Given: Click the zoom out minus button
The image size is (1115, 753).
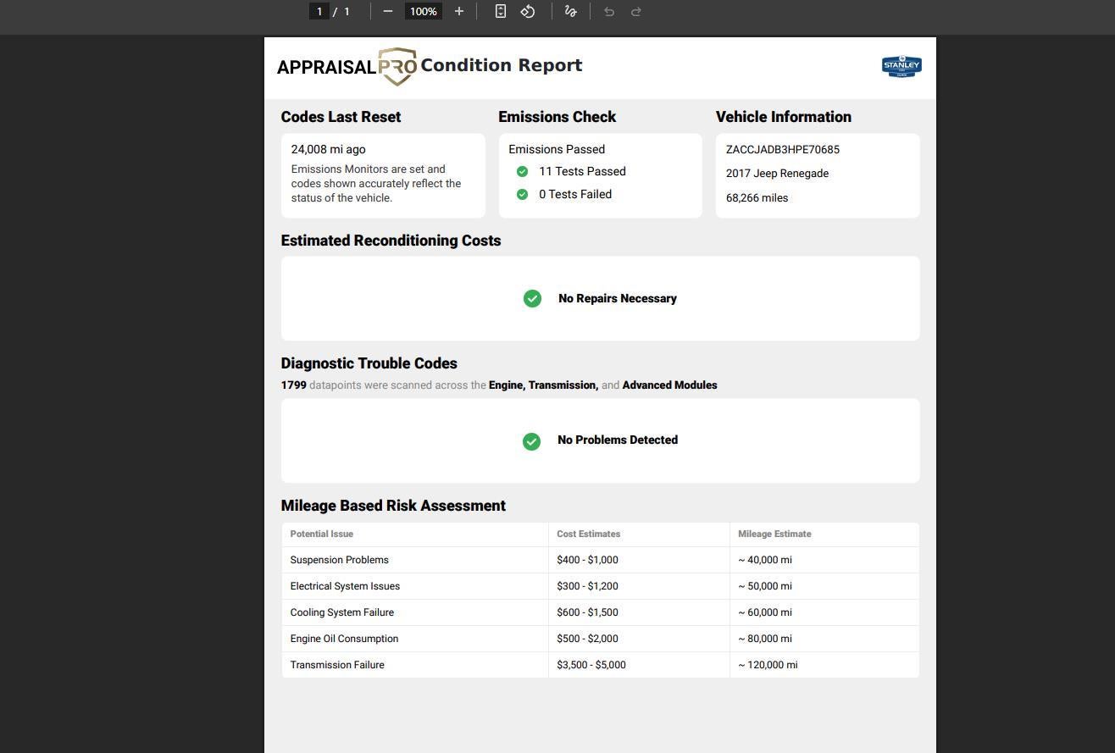Looking at the screenshot, I should [388, 11].
